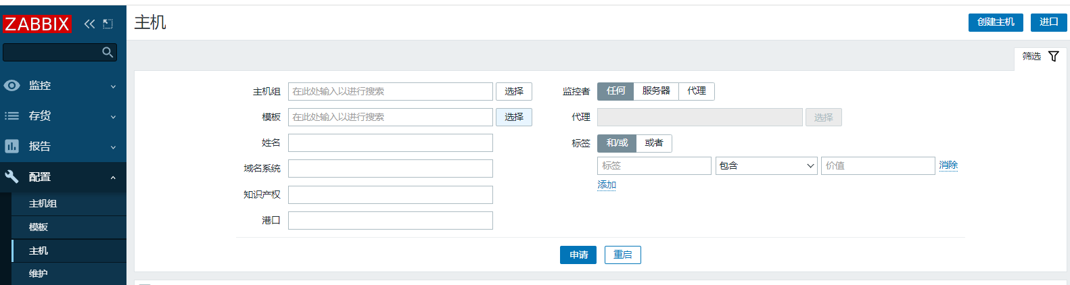Open the 包含 tag operator dropdown

[x=767, y=165]
